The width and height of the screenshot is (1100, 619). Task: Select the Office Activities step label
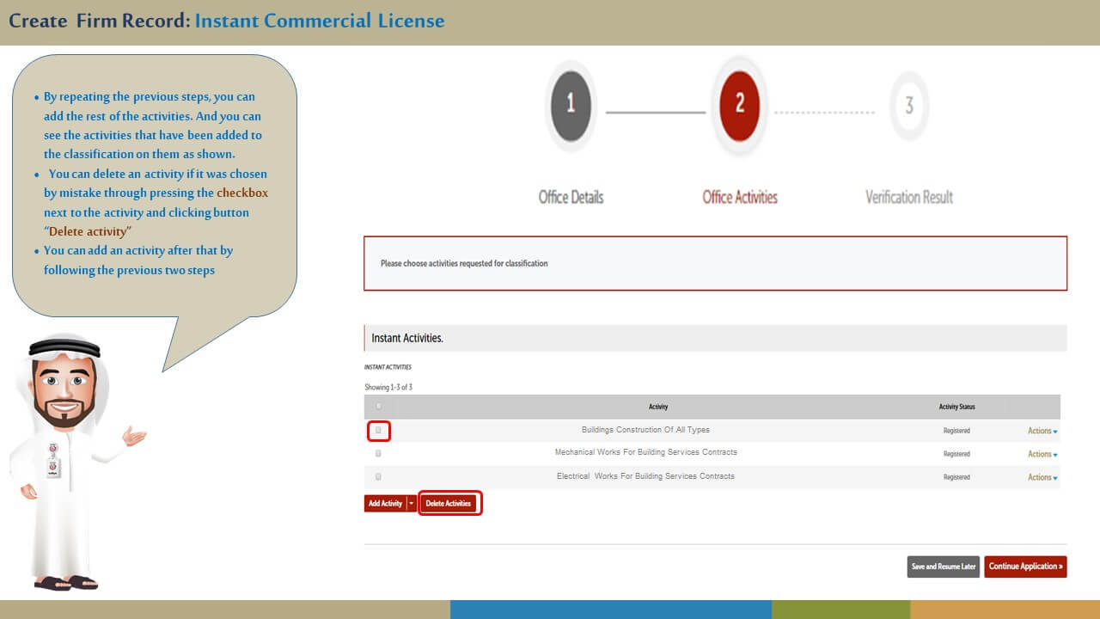[739, 197]
